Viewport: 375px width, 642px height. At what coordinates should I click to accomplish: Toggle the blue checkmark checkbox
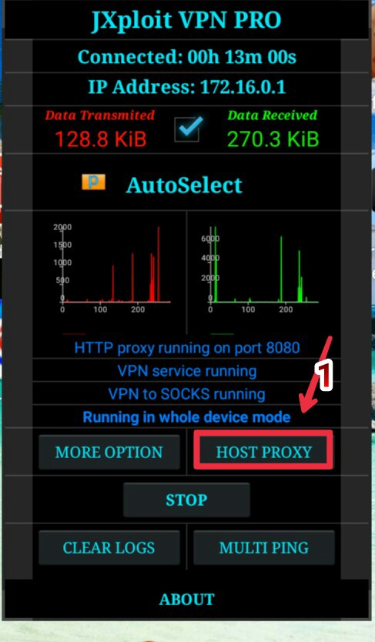coord(188,129)
